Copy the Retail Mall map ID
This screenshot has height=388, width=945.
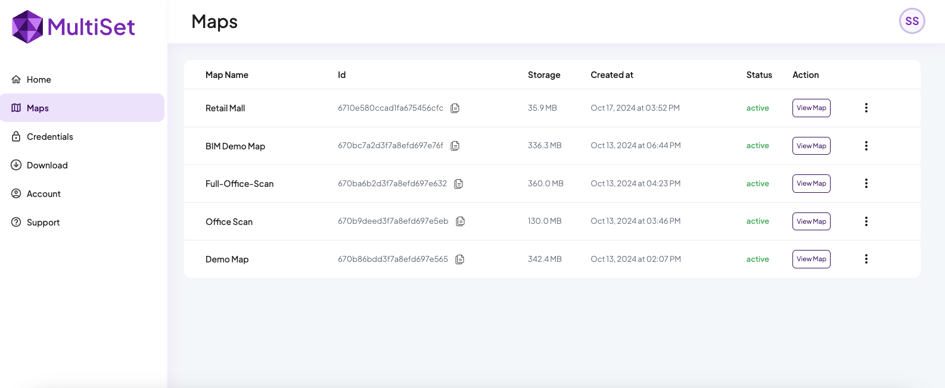click(x=455, y=108)
